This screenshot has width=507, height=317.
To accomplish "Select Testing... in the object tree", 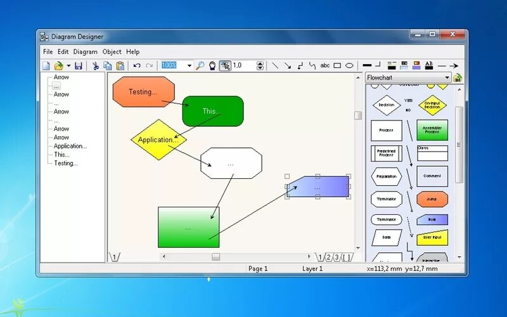I will [66, 164].
